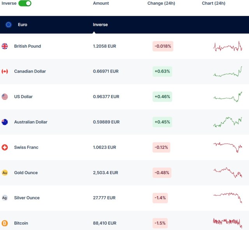This screenshot has height=230, width=249.
Task: Click the Australian Dollar flag icon
Action: (x=5, y=122)
